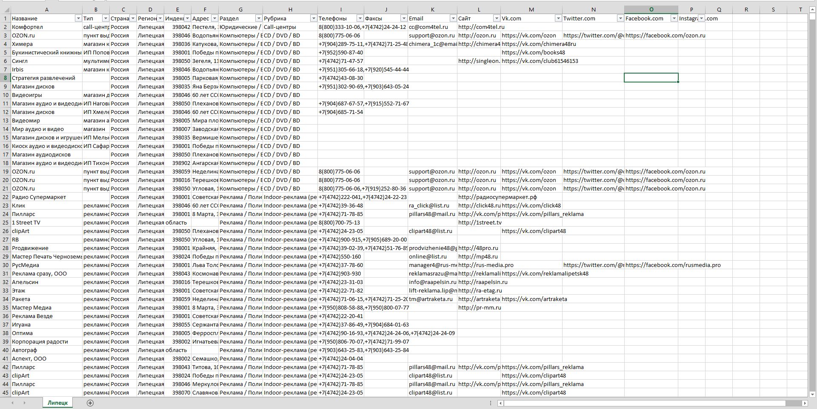817x409 pixels.
Task: Open filter dropdown for Email column
Action: pyautogui.click(x=453, y=18)
